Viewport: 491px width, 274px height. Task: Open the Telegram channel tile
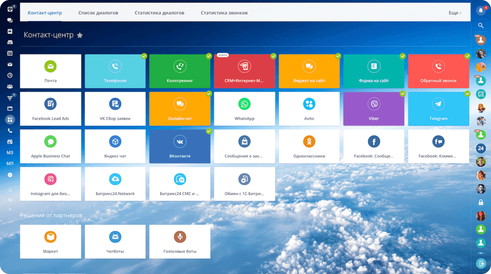pos(438,109)
